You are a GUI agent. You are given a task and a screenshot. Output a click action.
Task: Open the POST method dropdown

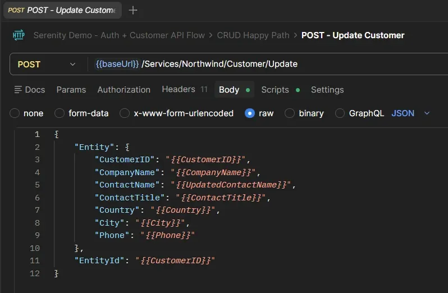(47, 64)
